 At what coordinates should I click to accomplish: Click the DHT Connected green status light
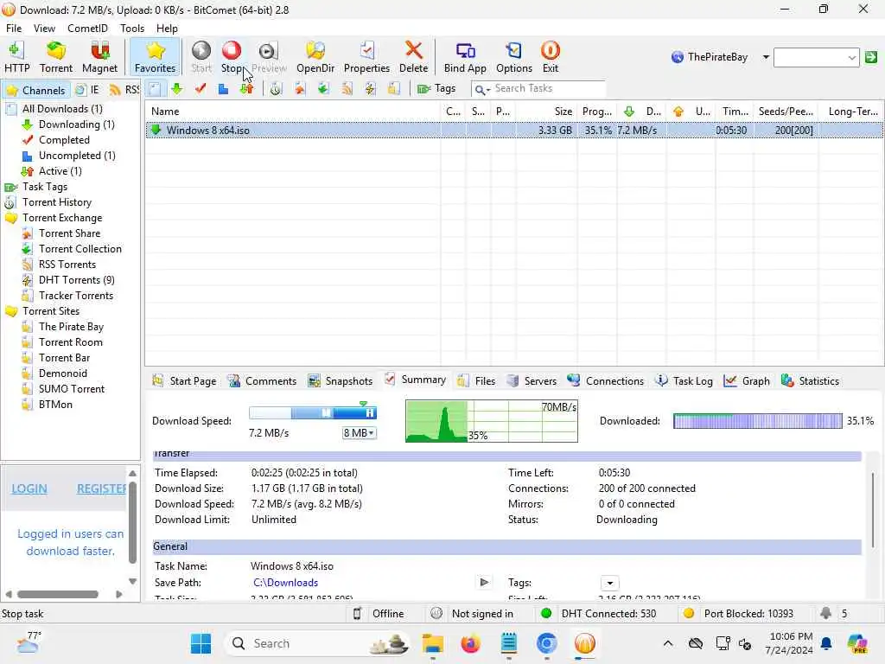coord(546,614)
